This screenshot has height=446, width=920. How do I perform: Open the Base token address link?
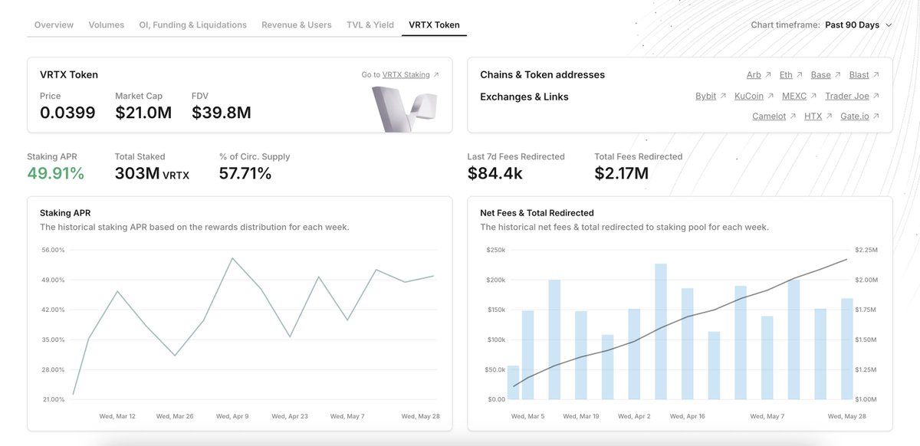tap(820, 75)
